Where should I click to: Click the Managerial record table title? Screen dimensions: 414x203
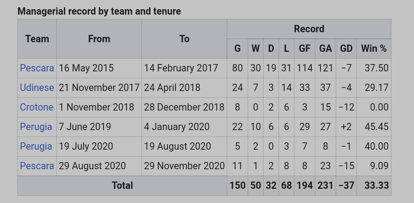point(99,11)
